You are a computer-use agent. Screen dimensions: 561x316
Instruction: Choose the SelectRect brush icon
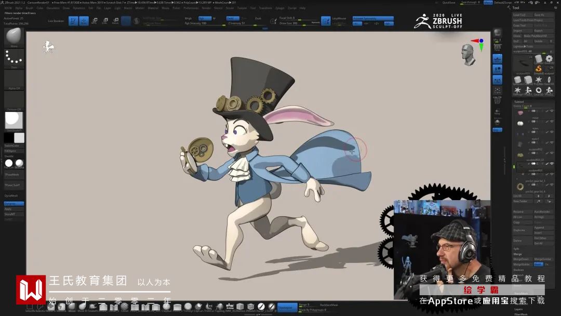pyautogui.click(x=30, y=306)
